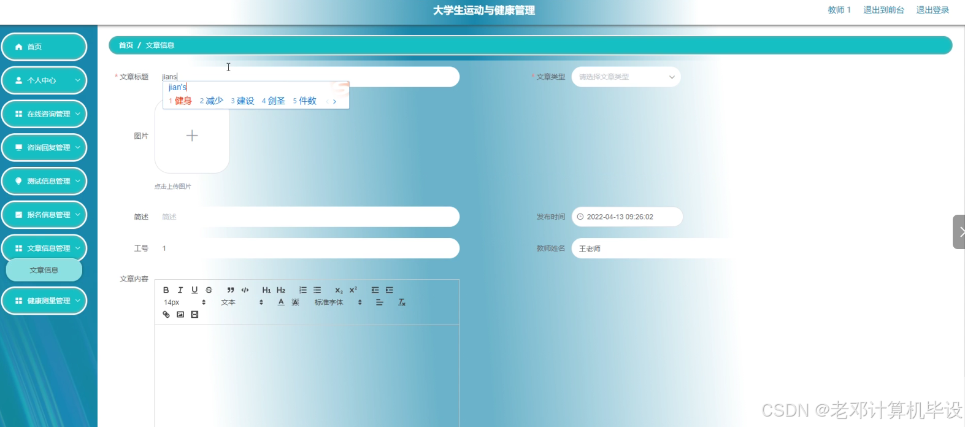Open the editor text color picker

[281, 302]
